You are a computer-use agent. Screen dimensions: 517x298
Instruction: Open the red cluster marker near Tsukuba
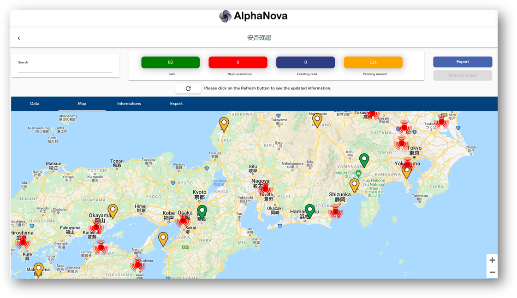[441, 122]
